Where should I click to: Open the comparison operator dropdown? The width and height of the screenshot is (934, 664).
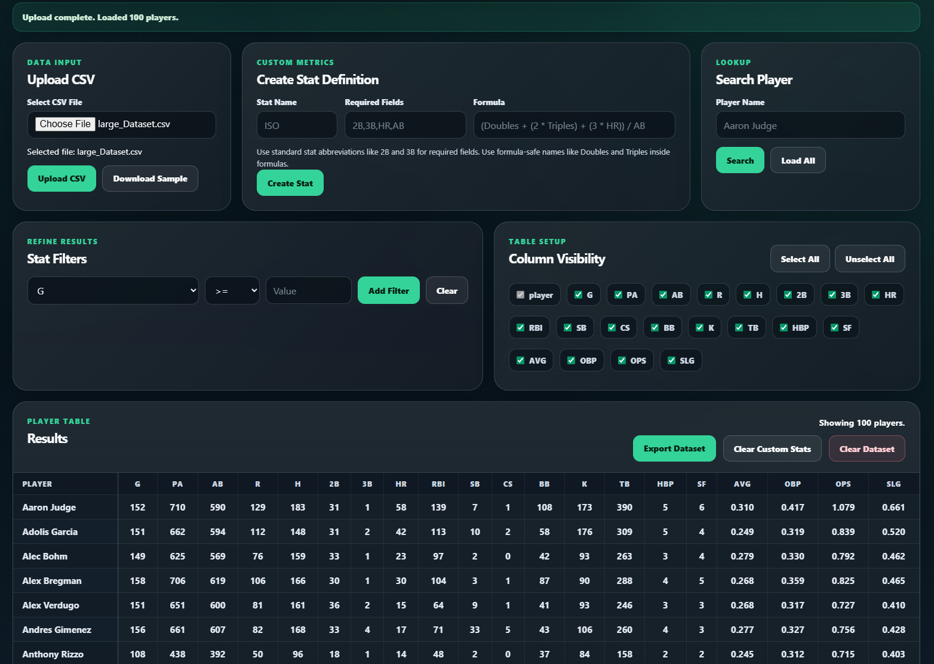(232, 291)
